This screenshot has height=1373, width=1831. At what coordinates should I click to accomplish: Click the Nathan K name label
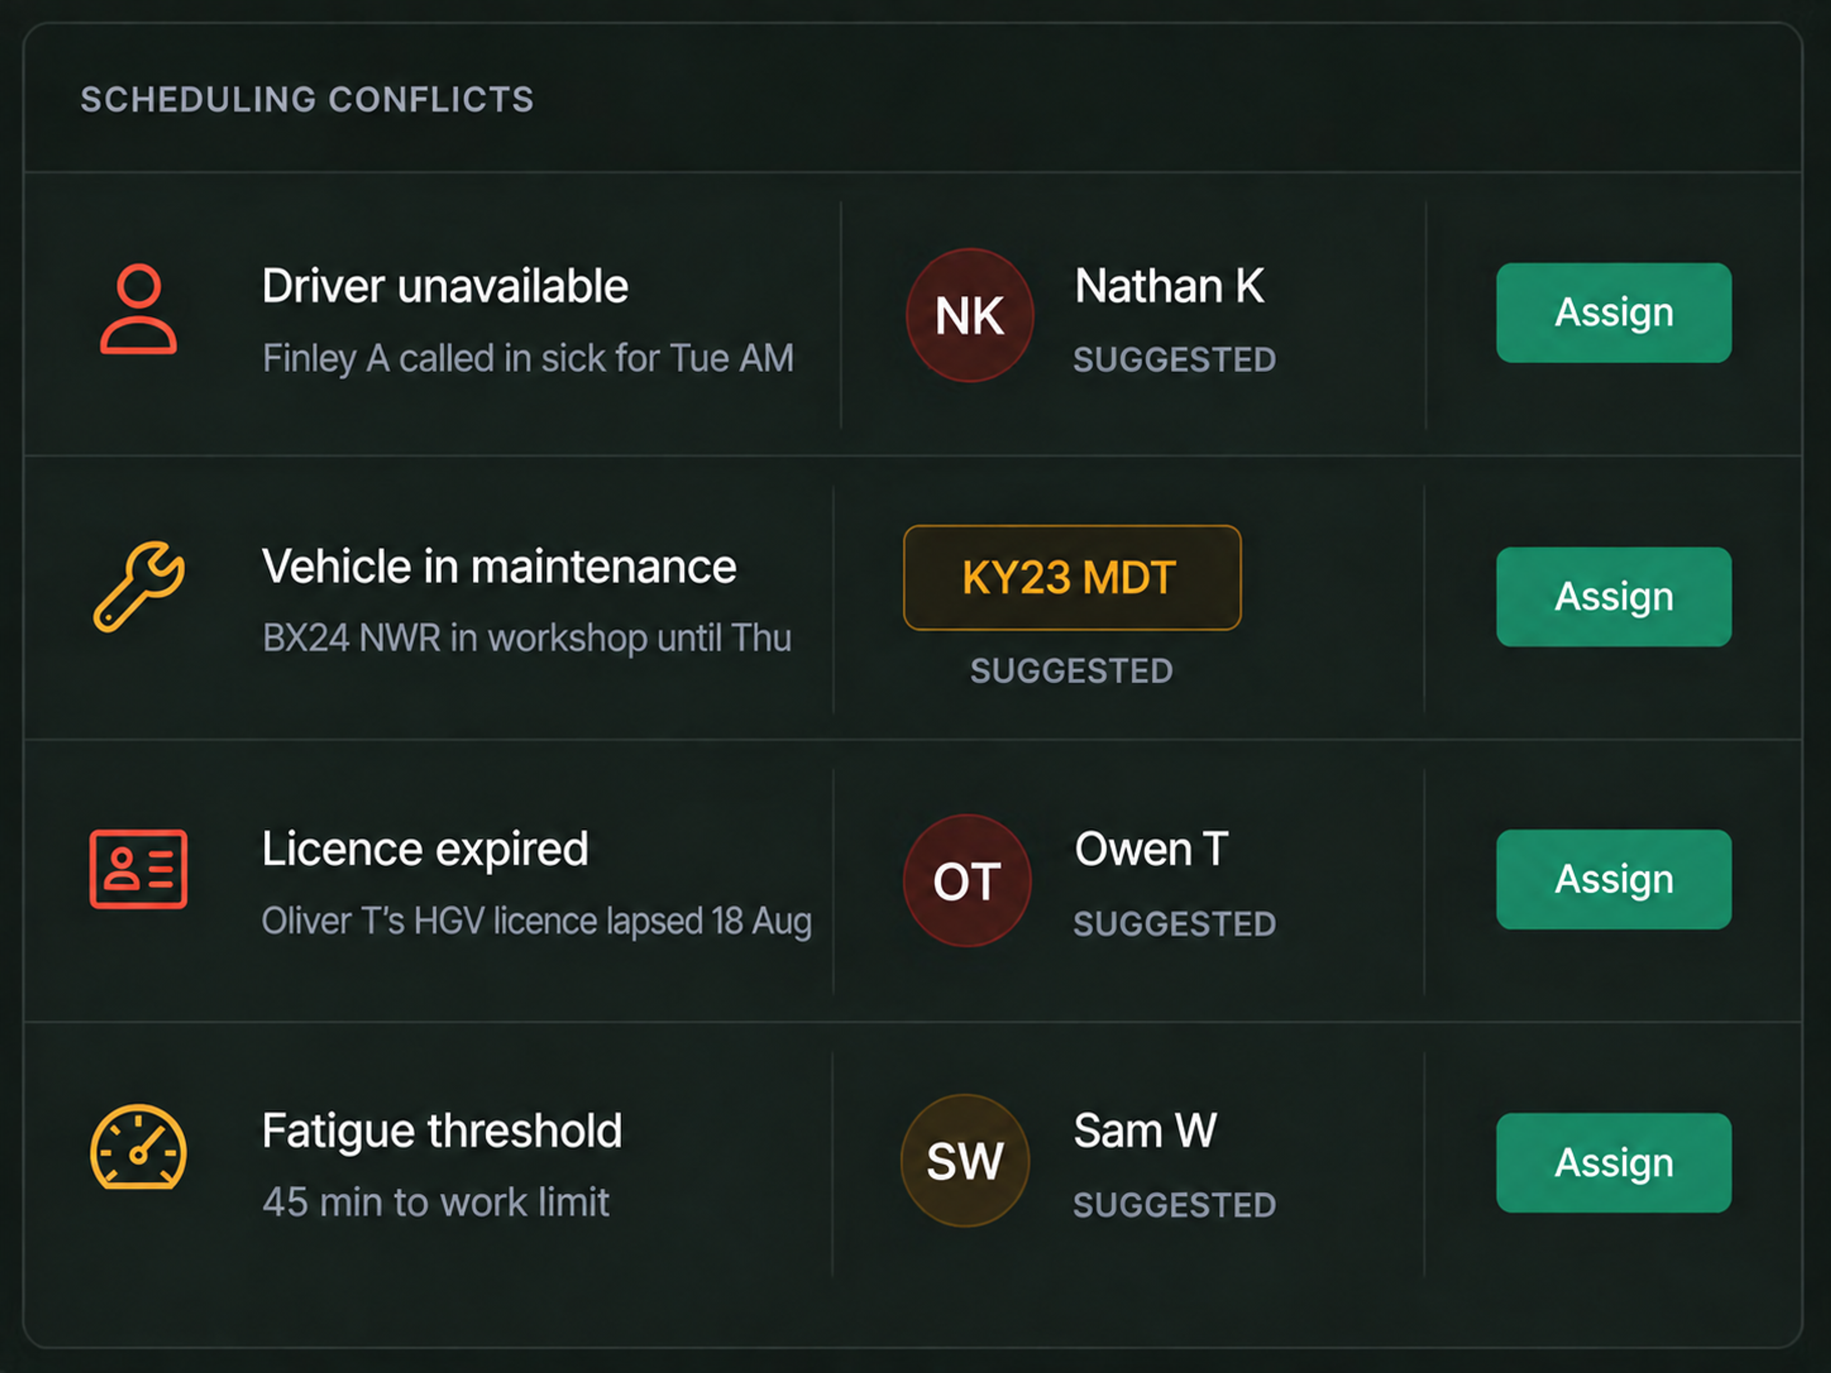1170,287
